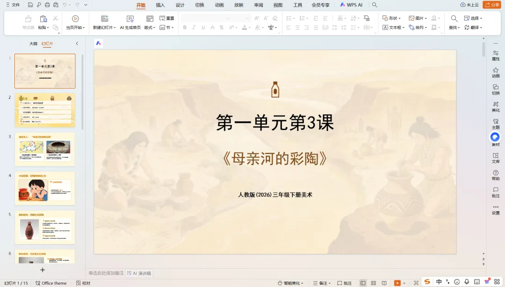Expand the customize quick access chevron

click(86, 5)
